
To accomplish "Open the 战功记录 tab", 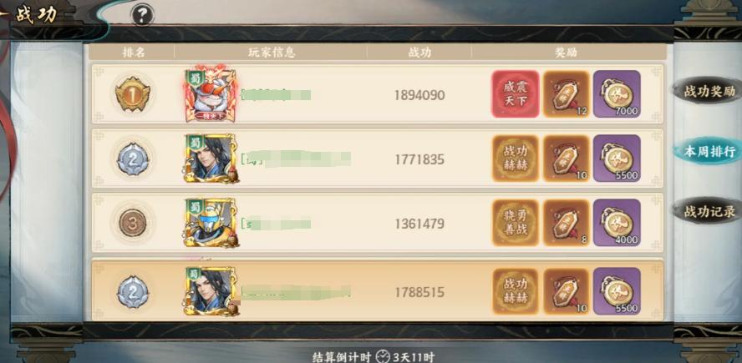I will pos(707,211).
